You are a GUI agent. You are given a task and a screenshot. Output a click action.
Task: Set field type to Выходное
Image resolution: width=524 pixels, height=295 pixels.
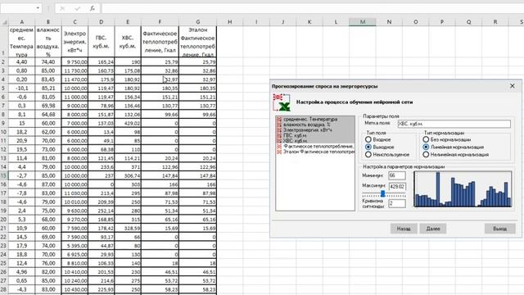point(368,147)
